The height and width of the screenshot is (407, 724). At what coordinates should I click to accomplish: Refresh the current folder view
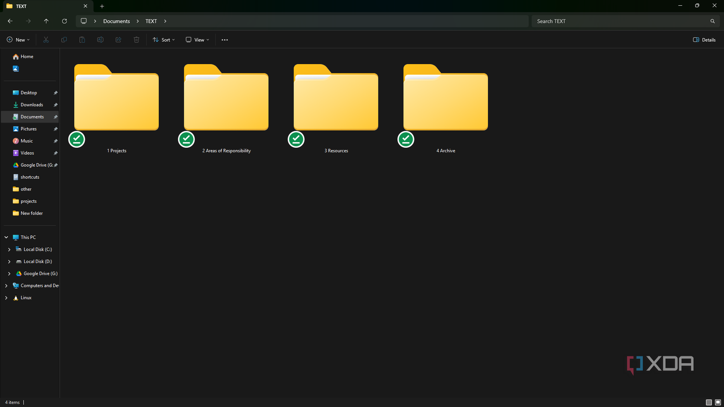(x=64, y=21)
